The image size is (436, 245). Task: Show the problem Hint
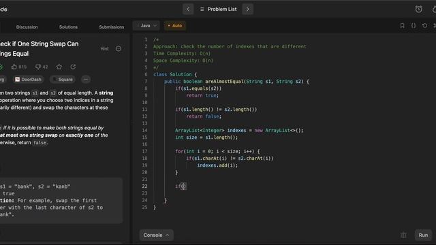pos(104,48)
